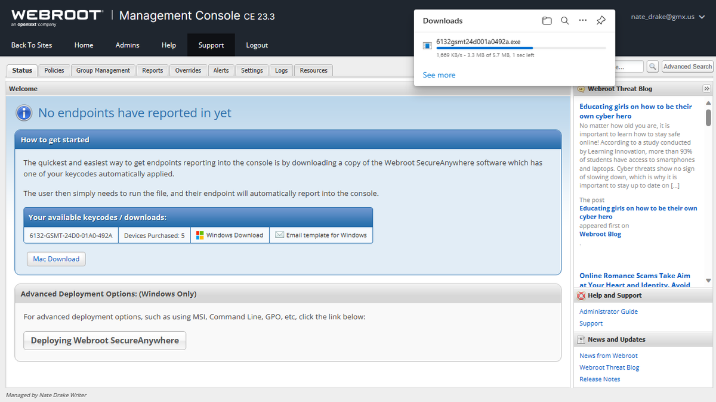716x402 pixels.
Task: Pin the Downloads panel
Action: 600,20
